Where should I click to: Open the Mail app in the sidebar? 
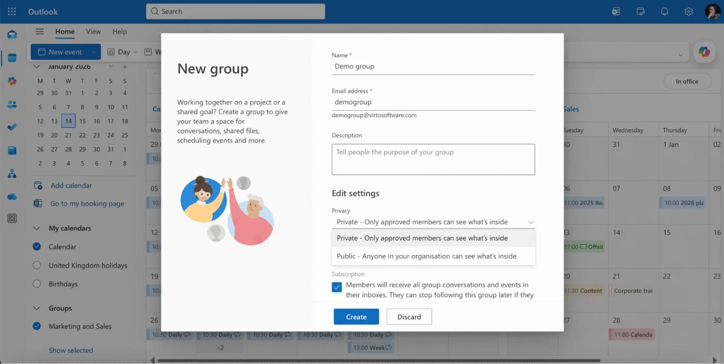point(12,34)
